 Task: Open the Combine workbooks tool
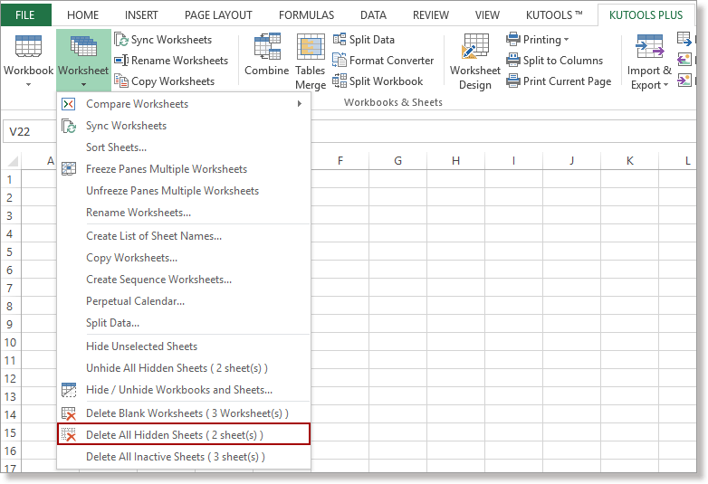(x=267, y=54)
